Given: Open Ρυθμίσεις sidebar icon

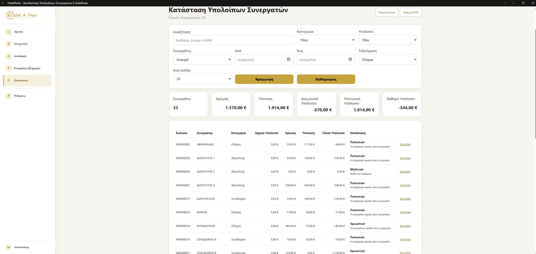Looking at the screenshot, I should tap(8, 96).
